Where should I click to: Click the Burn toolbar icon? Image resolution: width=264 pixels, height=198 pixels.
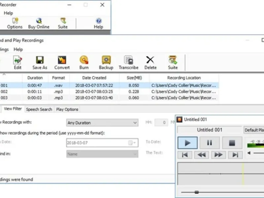[84, 62]
